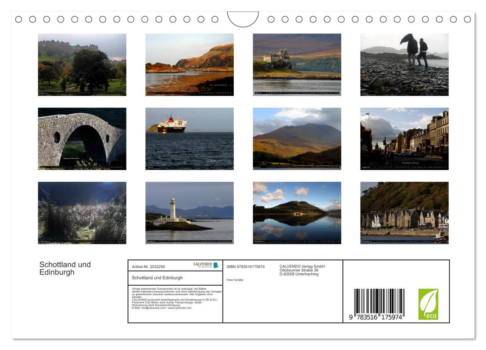
Task: Select the ferry ship photo thumbnail
Action: (190, 138)
